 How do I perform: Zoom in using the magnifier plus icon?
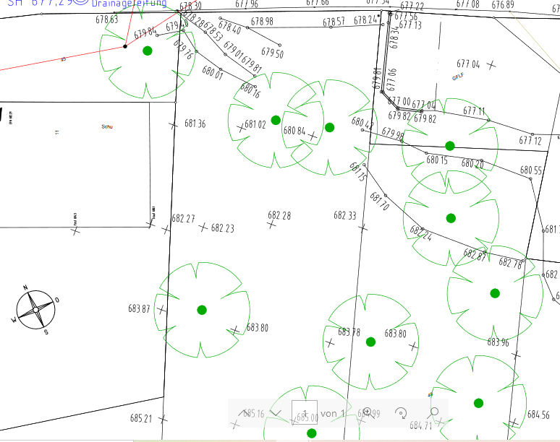tap(367, 412)
